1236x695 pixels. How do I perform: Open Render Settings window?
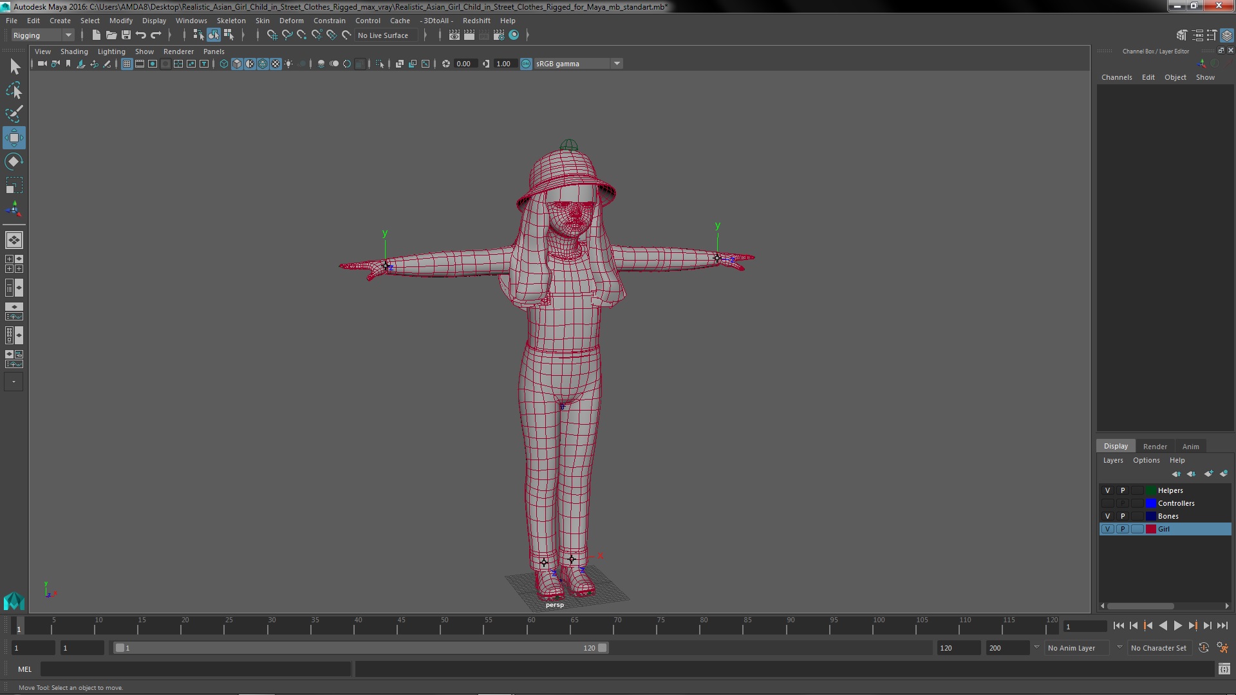pos(499,35)
